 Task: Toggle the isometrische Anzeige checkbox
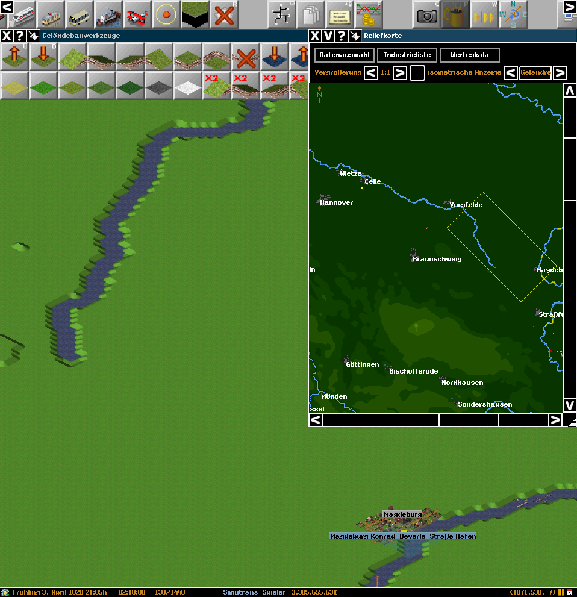[417, 73]
